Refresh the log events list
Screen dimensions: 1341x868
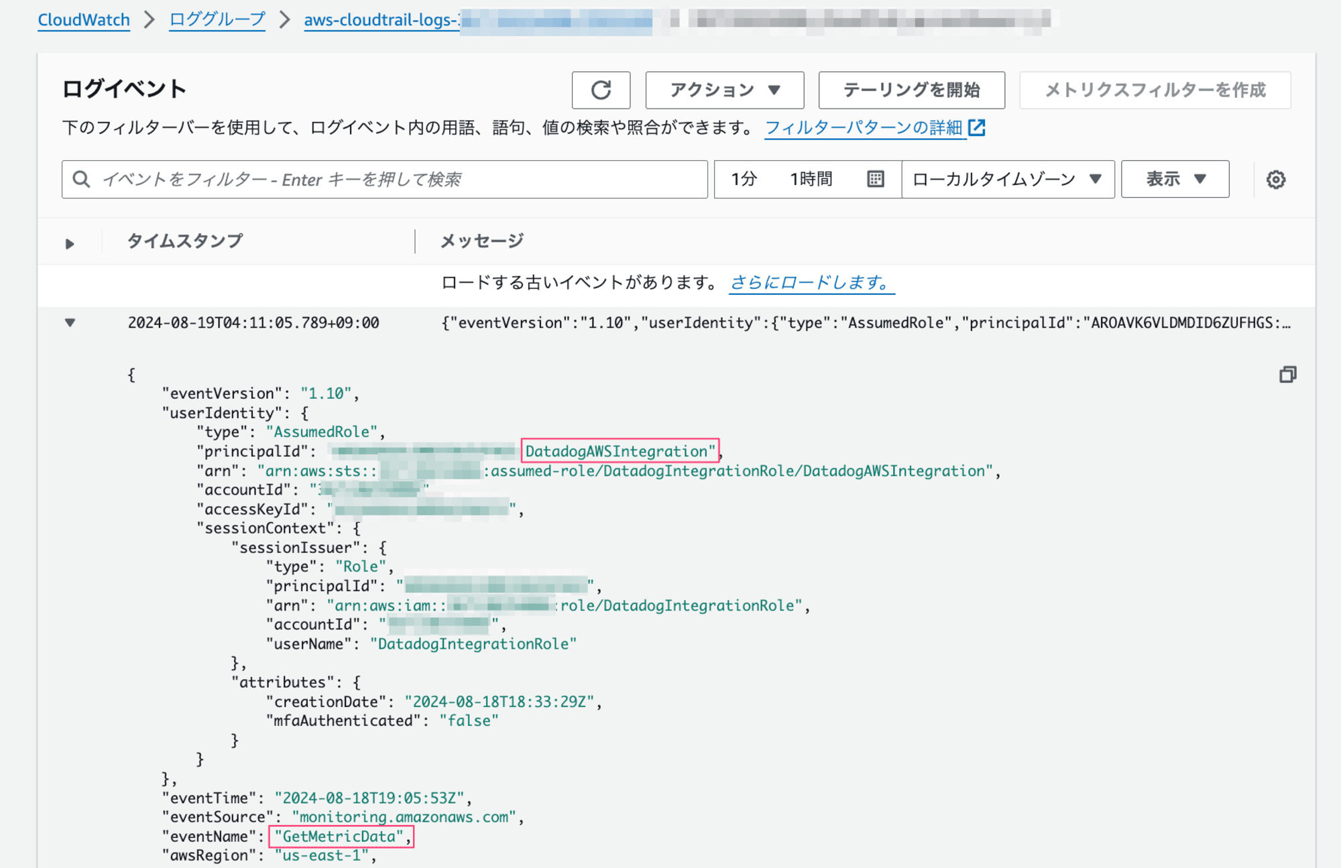click(601, 90)
